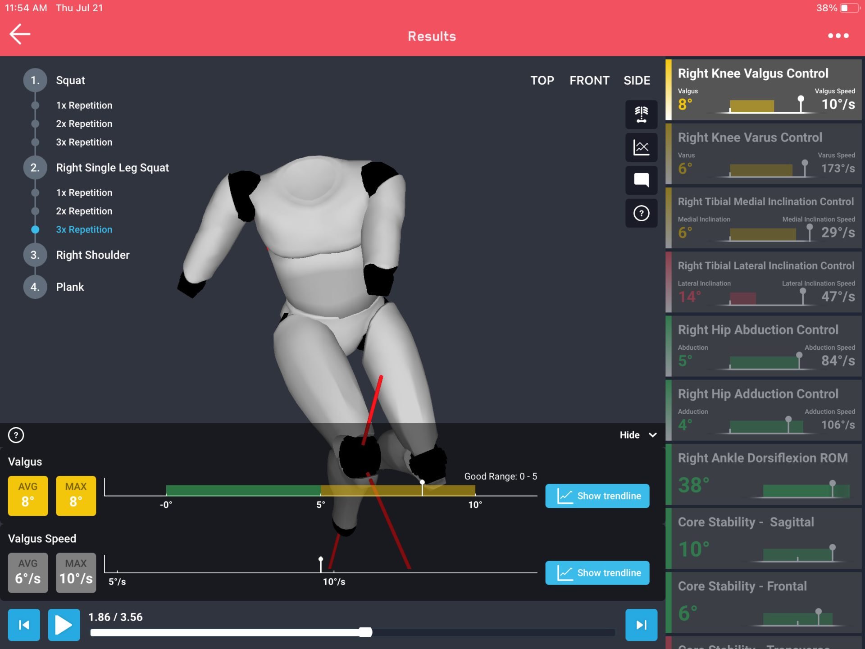The image size is (865, 649).
Task: Click the 38° ankle dorsiflexion value
Action: click(x=694, y=485)
